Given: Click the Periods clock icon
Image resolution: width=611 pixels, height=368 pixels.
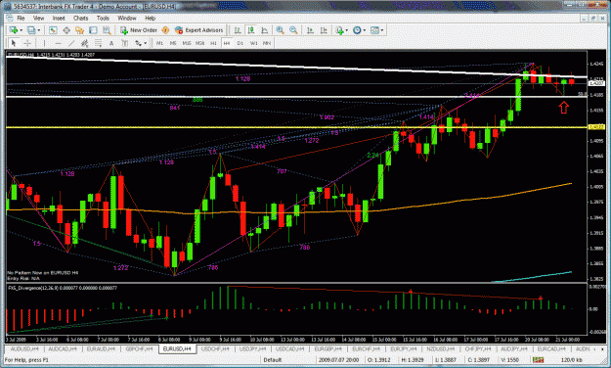Looking at the screenshot, I should click(357, 30).
